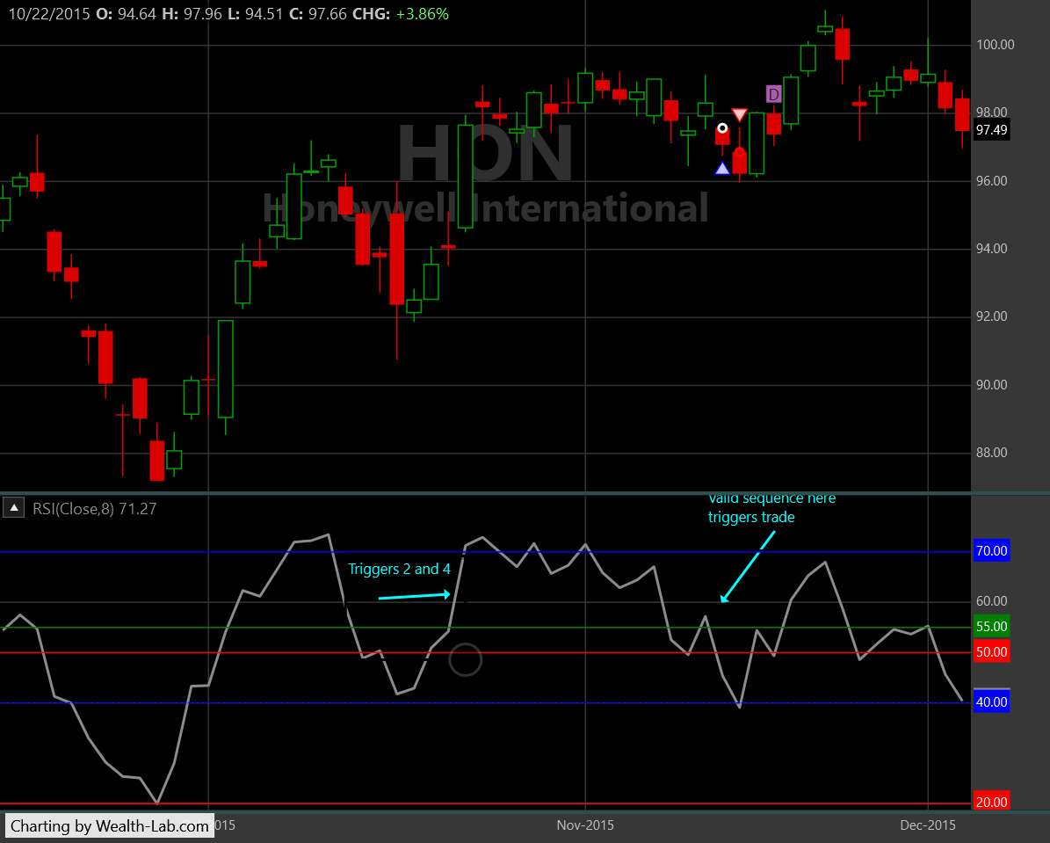Click the 97.49 current price label
This screenshot has width=1050, height=843.
click(x=991, y=130)
